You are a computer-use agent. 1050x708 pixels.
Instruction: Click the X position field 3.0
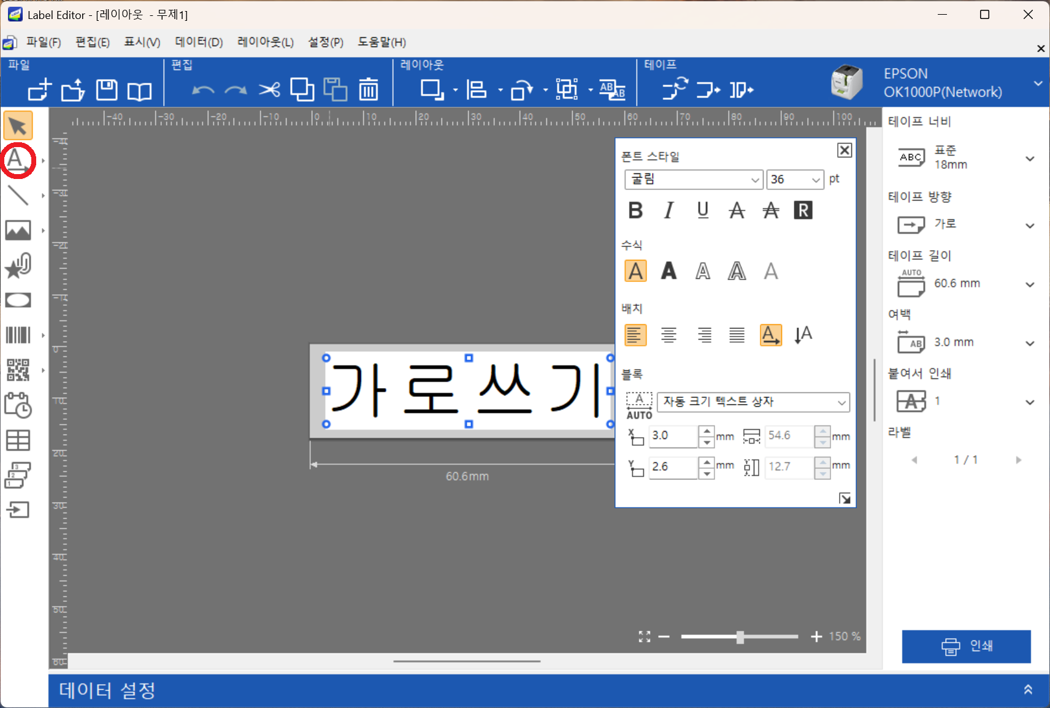pos(673,436)
